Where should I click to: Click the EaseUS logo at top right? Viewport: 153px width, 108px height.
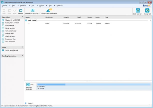click(x=147, y=6)
